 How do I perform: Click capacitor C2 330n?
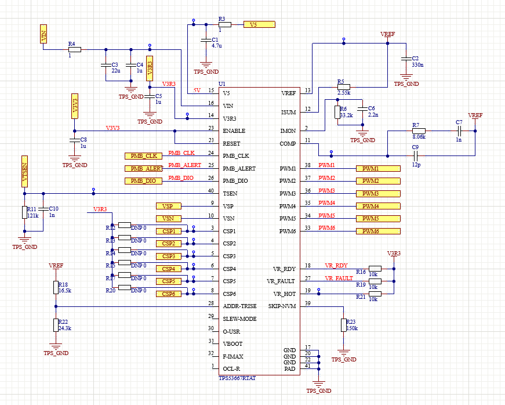pyautogui.click(x=406, y=59)
